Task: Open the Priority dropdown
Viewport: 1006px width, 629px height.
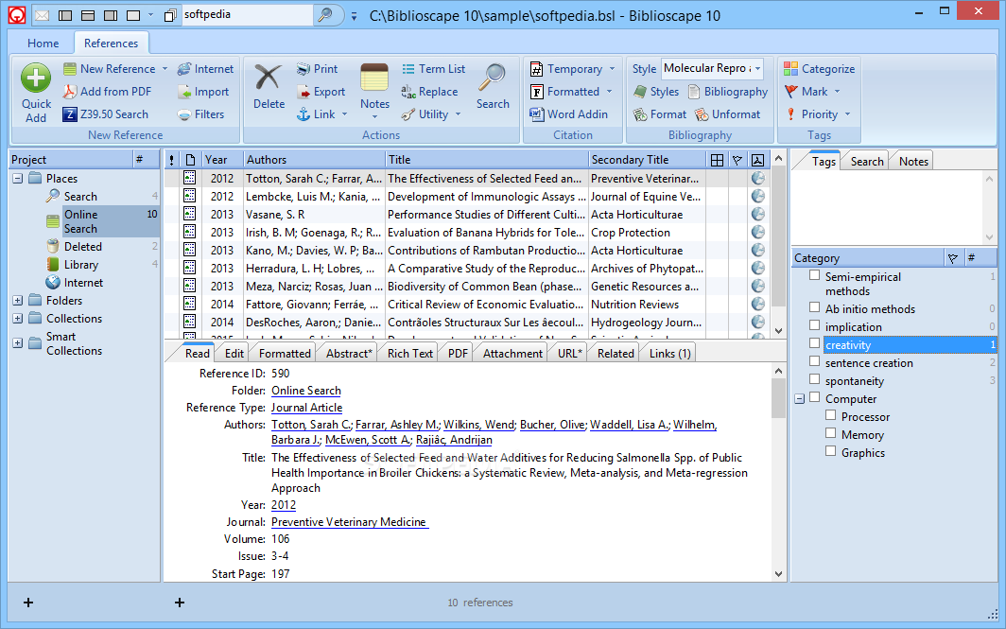Action: [847, 114]
